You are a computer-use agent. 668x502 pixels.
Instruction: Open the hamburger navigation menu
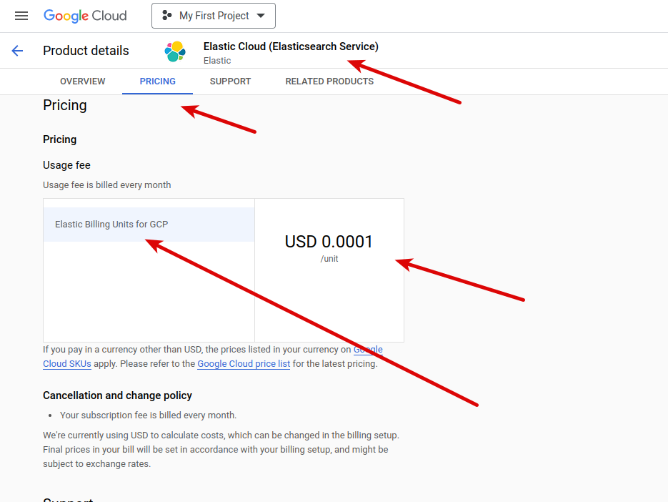[21, 16]
